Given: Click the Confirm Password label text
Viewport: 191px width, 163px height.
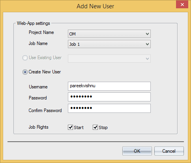Looking at the screenshot, I should tap(45, 111).
